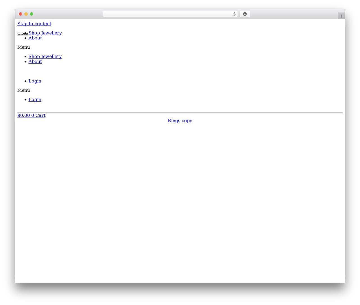The height and width of the screenshot is (305, 360).
Task: Open Login link below second Menu
Action: (35, 100)
